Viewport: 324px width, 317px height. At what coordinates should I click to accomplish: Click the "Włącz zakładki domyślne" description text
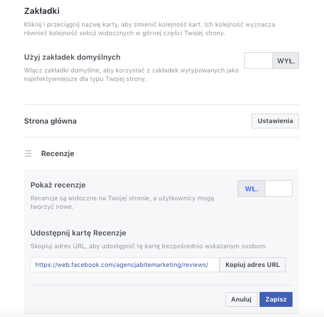click(x=131, y=75)
